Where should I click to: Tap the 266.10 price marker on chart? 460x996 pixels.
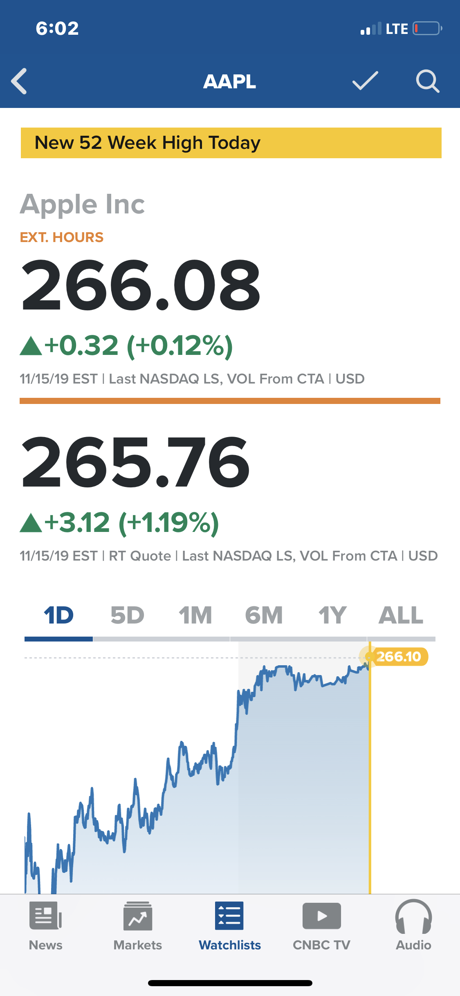pos(398,657)
